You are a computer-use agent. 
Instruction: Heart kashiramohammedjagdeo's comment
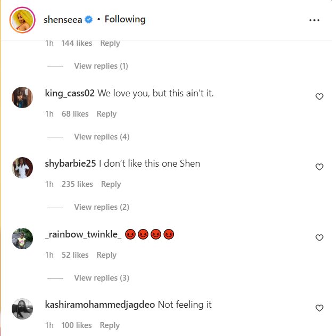[319, 308]
